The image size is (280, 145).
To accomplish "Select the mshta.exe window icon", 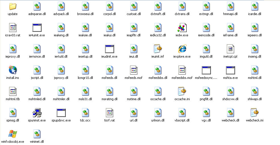I will [x=230, y=70].
